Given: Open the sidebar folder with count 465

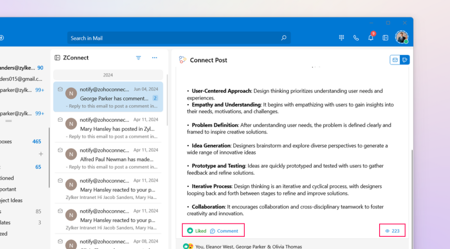Looking at the screenshot, I should (21, 141).
